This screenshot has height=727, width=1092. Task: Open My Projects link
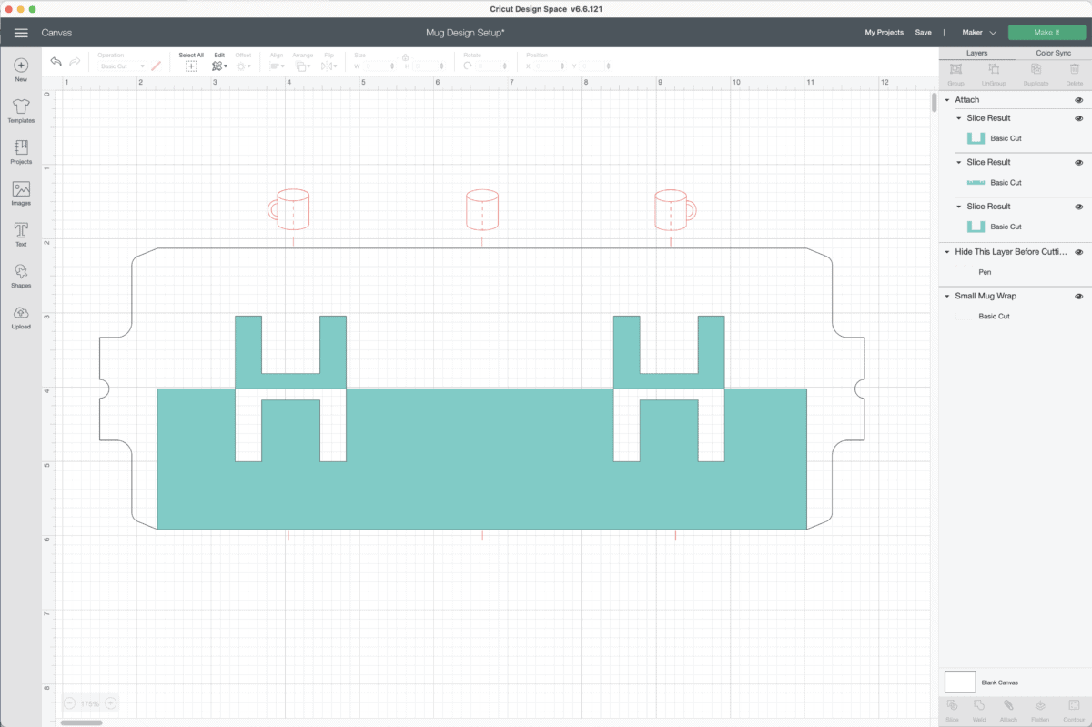click(884, 33)
